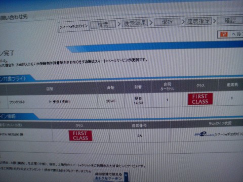Open the 座席指定 step

[x=198, y=21]
